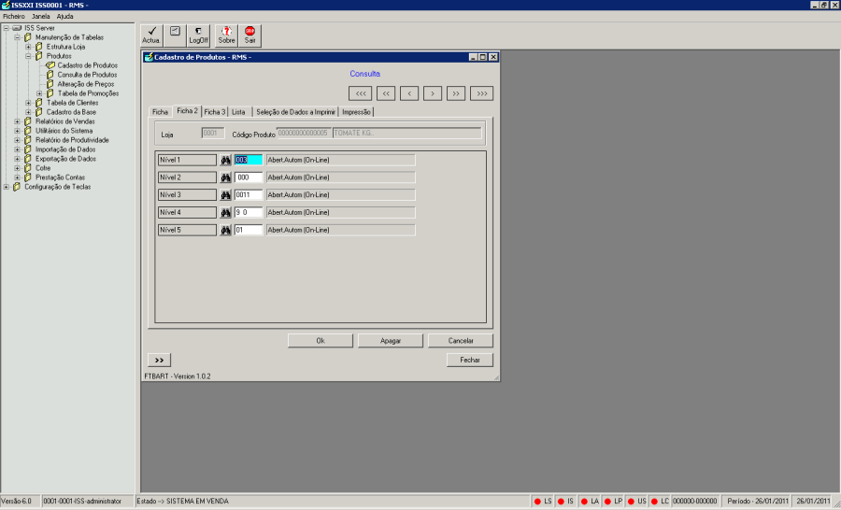Click the Cadastro de Produtos window title icon
Image resolution: width=841 pixels, height=510 pixels.
(149, 57)
